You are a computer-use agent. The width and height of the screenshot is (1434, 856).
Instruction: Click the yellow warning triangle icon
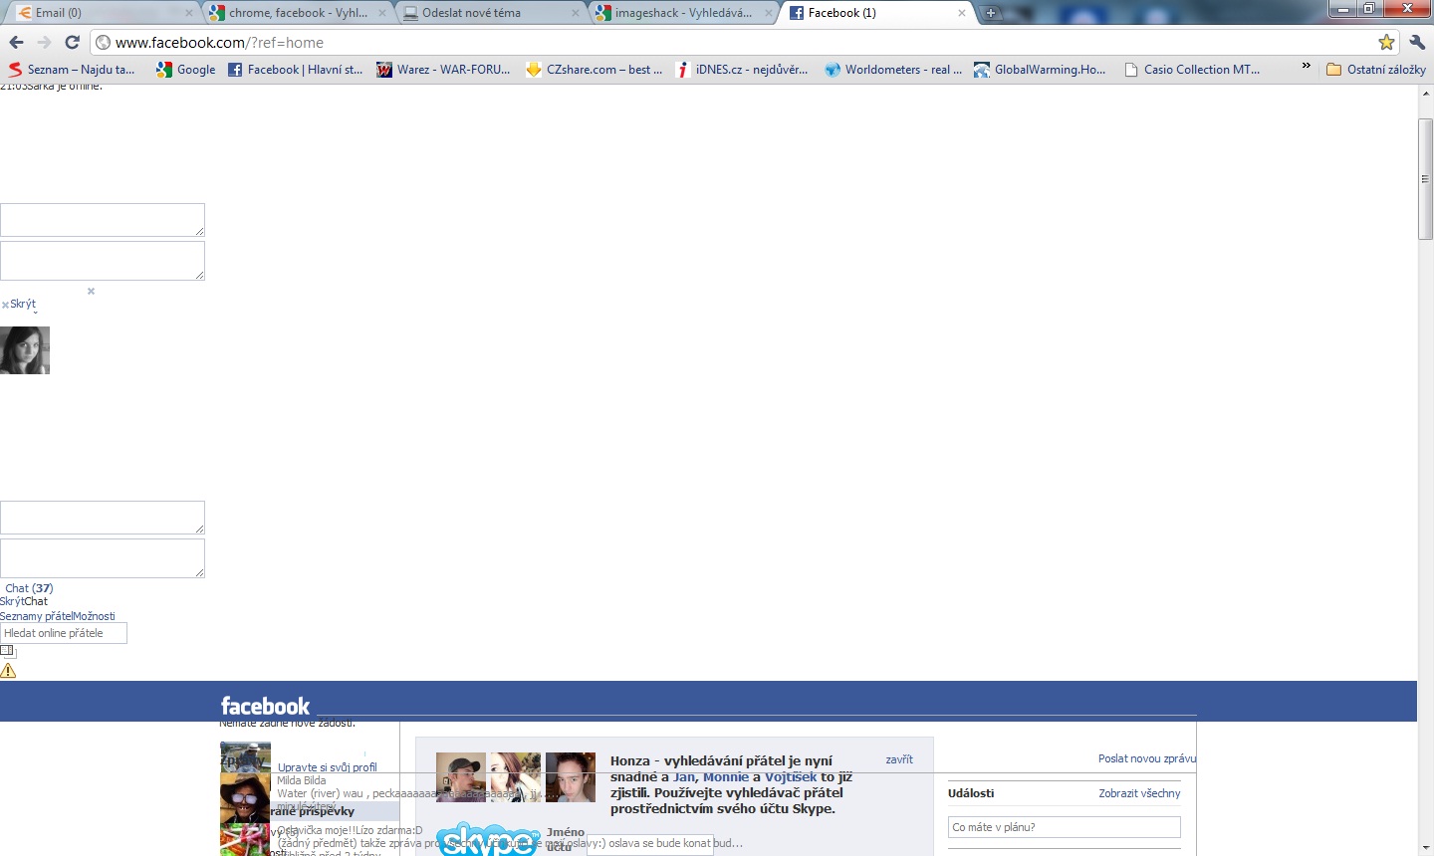(x=8, y=671)
